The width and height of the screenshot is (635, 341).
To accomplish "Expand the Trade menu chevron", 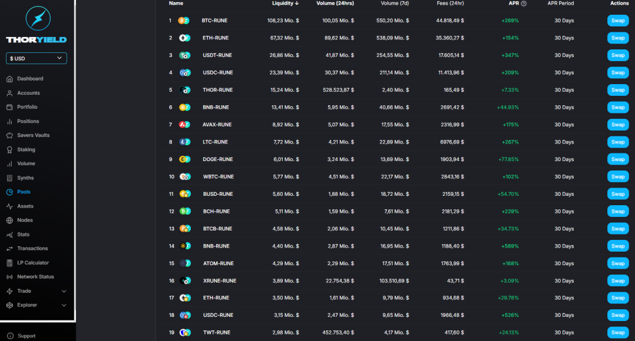I will tap(64, 291).
